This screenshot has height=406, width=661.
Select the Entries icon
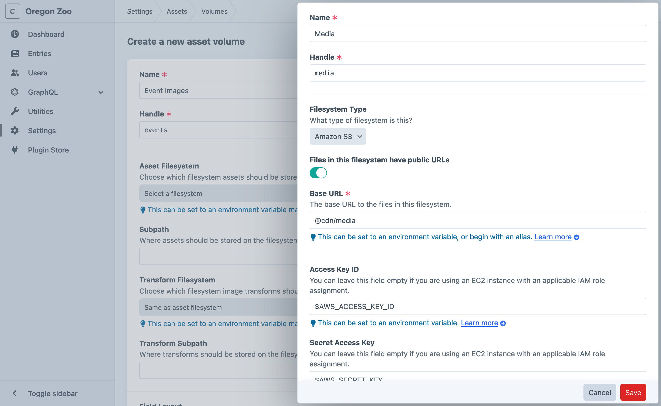[x=15, y=54]
